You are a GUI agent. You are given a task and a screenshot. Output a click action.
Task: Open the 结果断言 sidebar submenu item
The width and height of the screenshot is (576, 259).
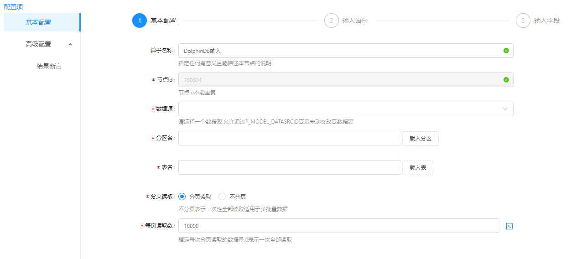(49, 66)
